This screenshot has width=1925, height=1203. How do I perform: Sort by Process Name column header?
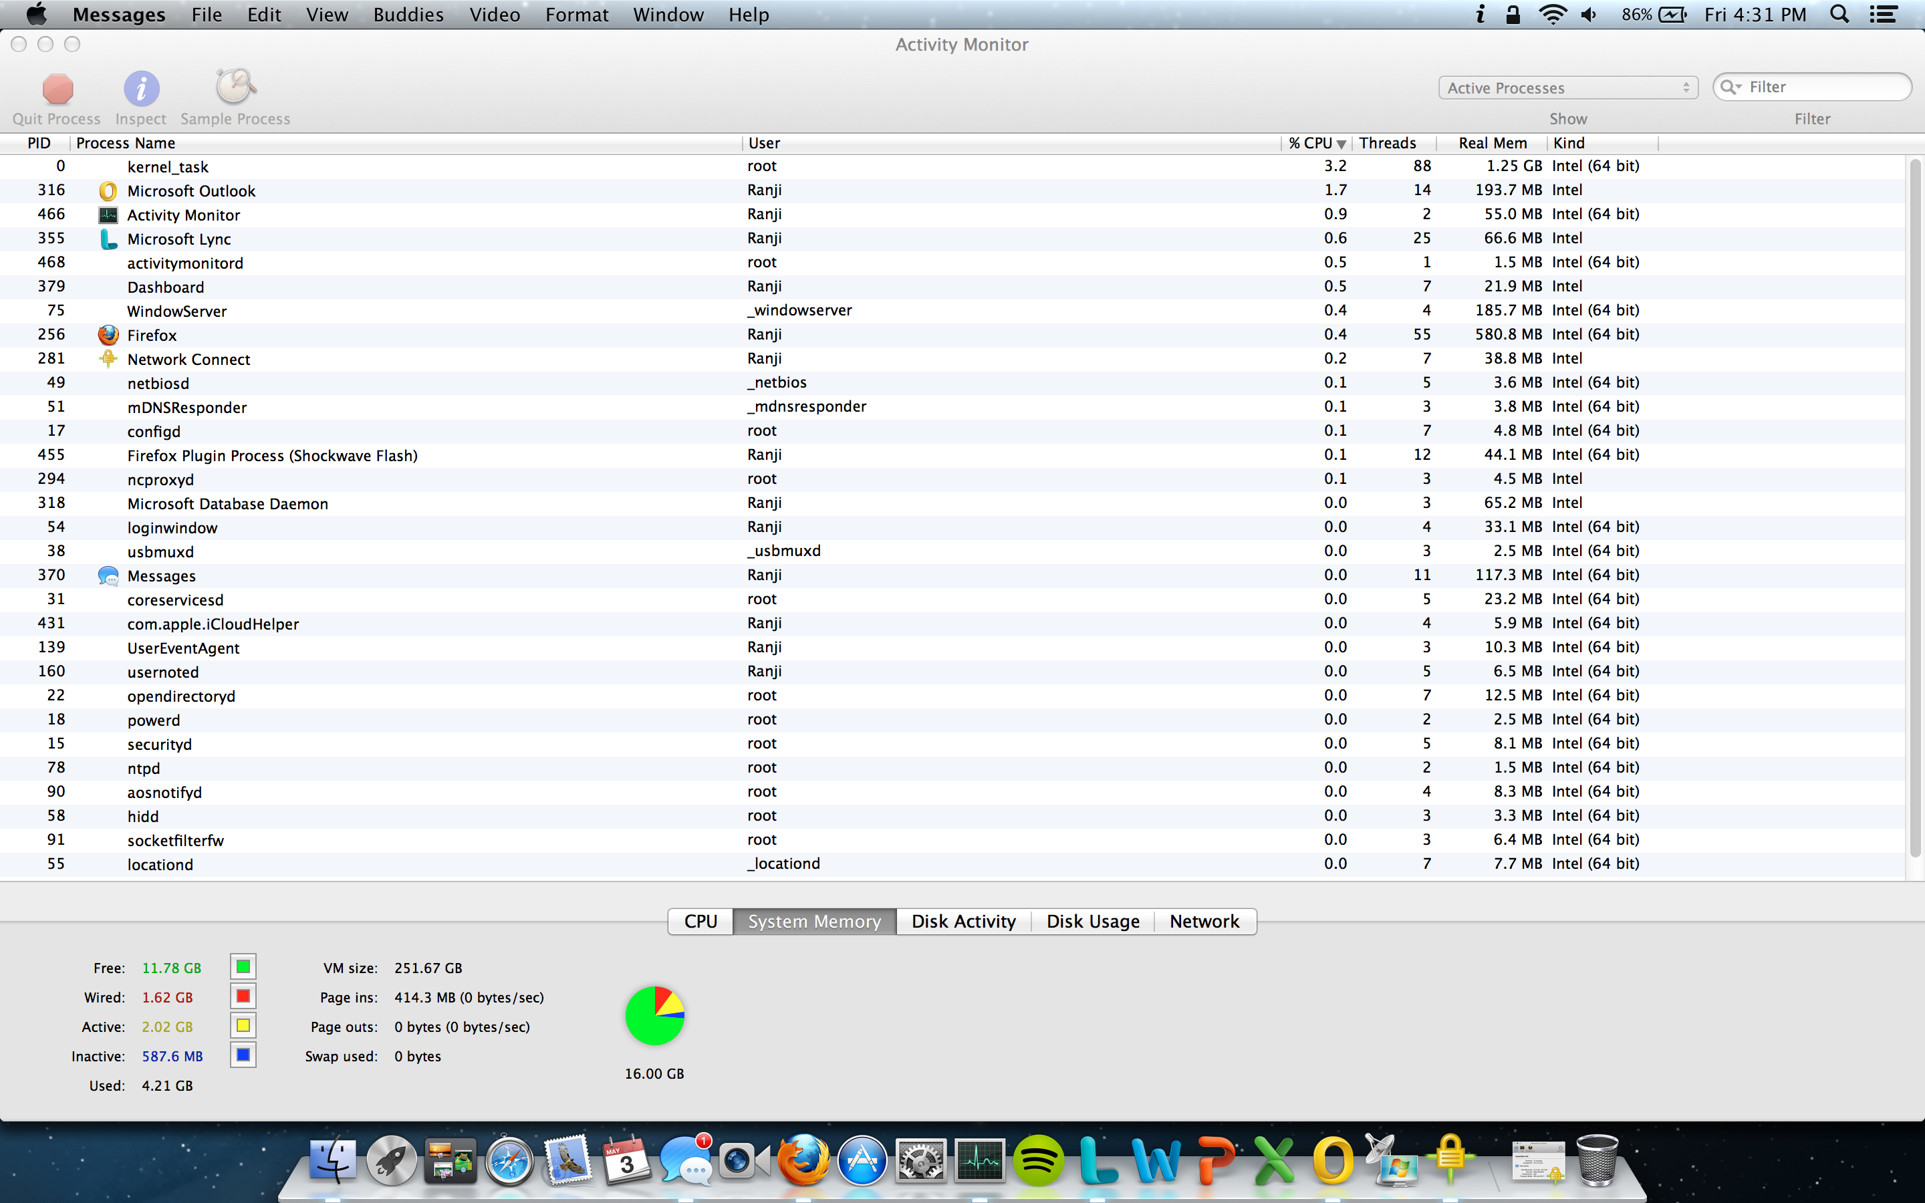click(406, 143)
